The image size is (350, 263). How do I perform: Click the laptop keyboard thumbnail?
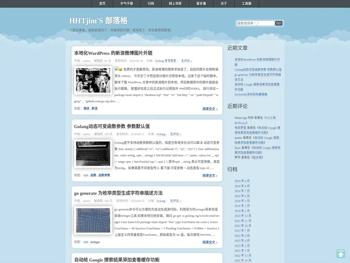pos(93,153)
